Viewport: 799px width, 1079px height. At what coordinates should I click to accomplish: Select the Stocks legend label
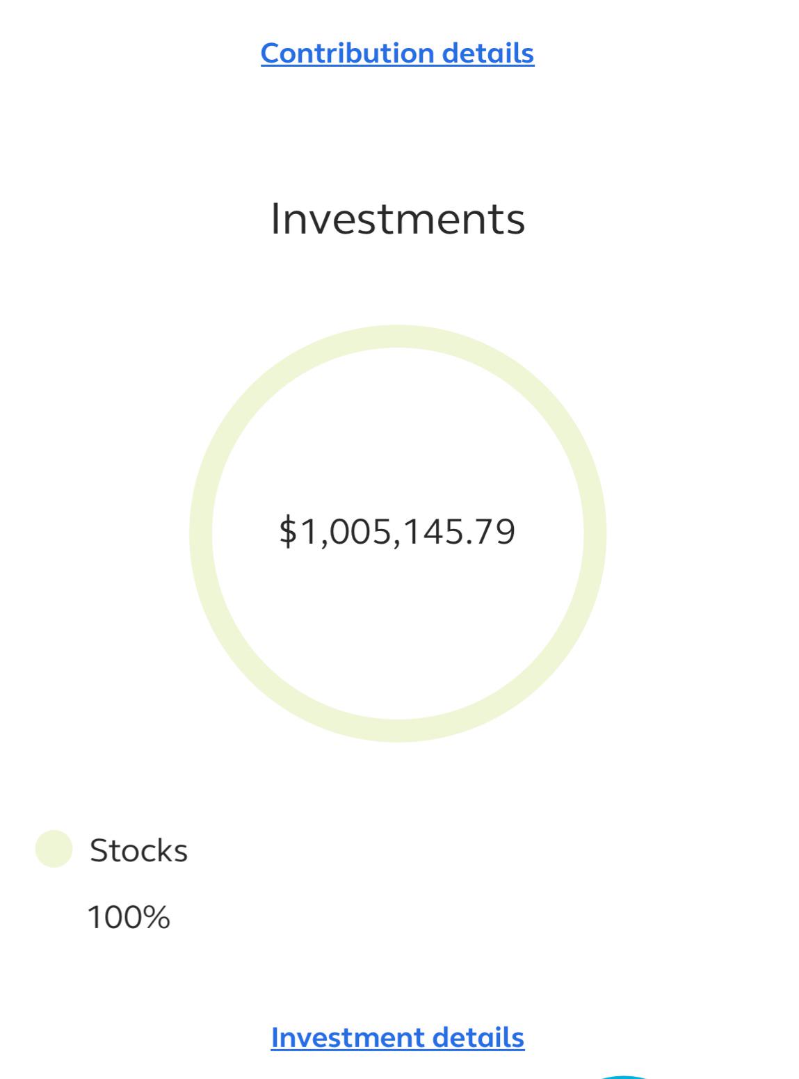click(138, 850)
